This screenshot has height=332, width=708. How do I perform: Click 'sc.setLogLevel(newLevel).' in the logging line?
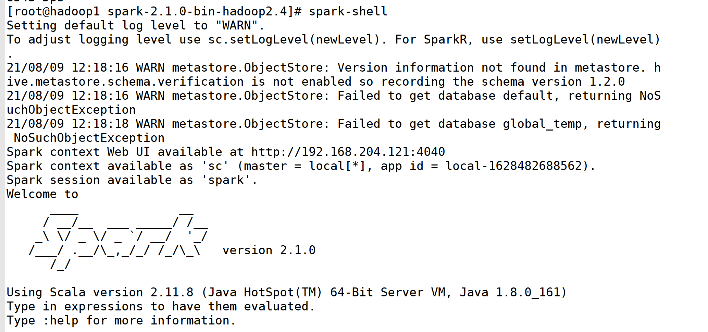click(x=298, y=40)
